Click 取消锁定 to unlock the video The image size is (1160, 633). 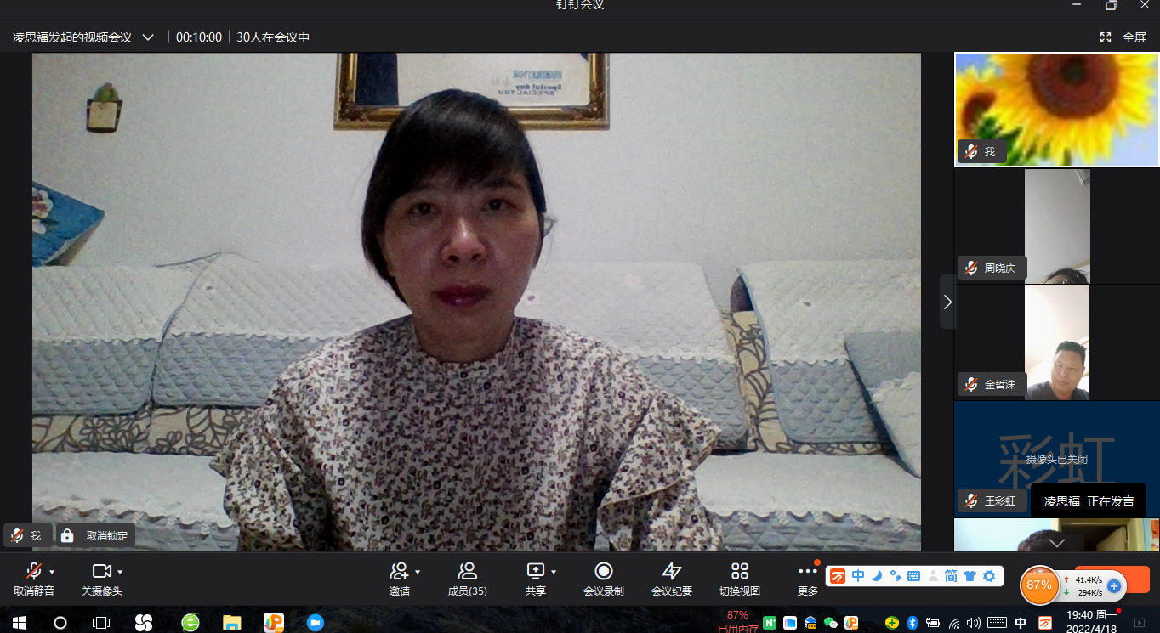coord(96,536)
